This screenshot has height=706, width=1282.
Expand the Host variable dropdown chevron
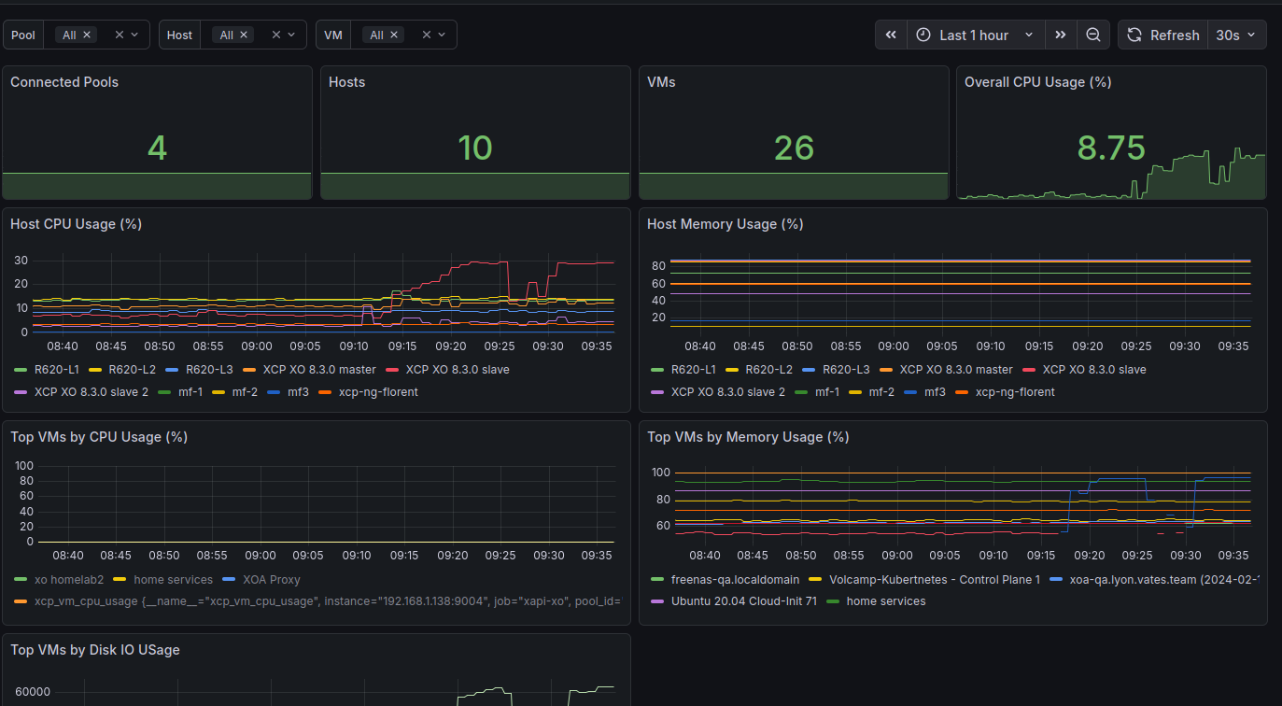(x=291, y=35)
